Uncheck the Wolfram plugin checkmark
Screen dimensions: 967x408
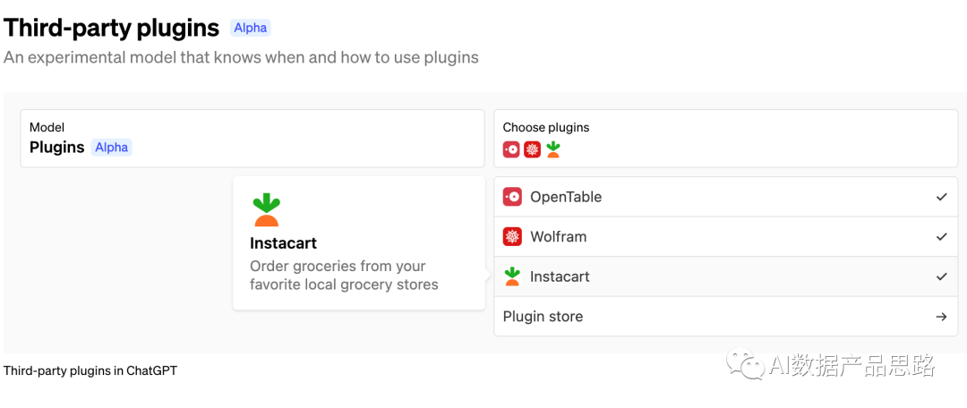(941, 237)
